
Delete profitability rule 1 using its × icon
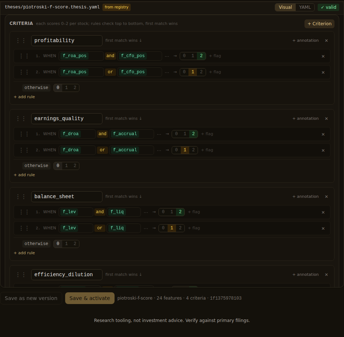pyautogui.click(x=323, y=56)
